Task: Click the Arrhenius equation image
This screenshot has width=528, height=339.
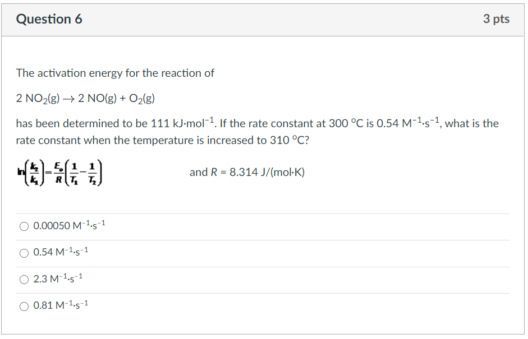Action: coord(58,173)
